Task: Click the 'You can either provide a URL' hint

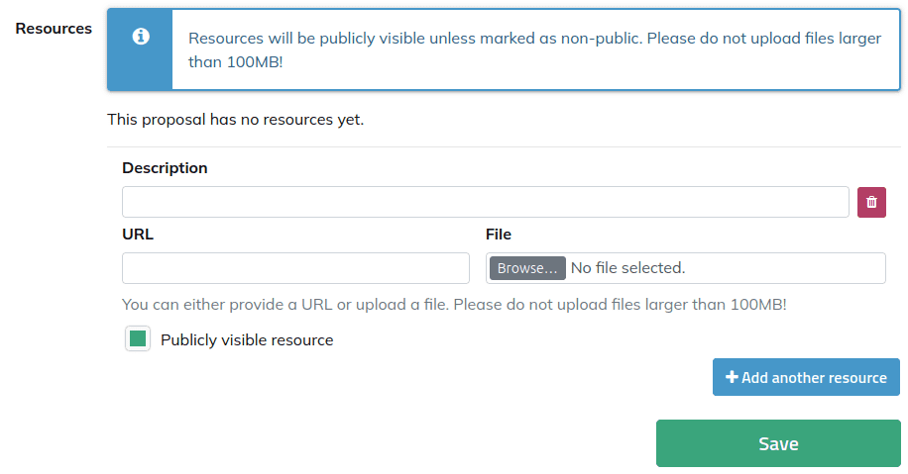Action: 454,305
